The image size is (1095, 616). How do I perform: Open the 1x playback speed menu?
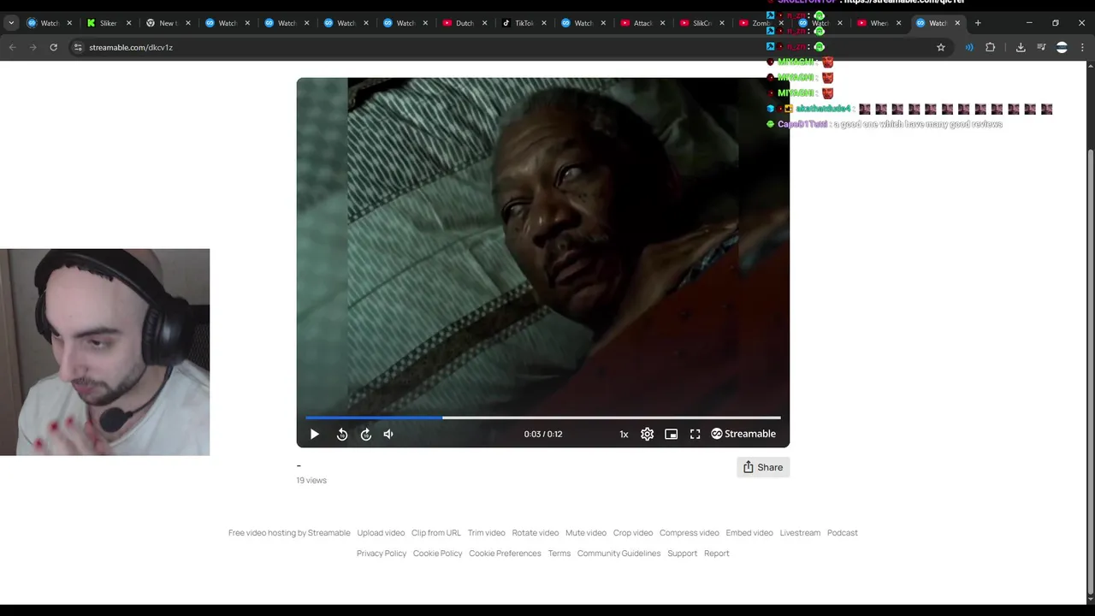tap(624, 434)
